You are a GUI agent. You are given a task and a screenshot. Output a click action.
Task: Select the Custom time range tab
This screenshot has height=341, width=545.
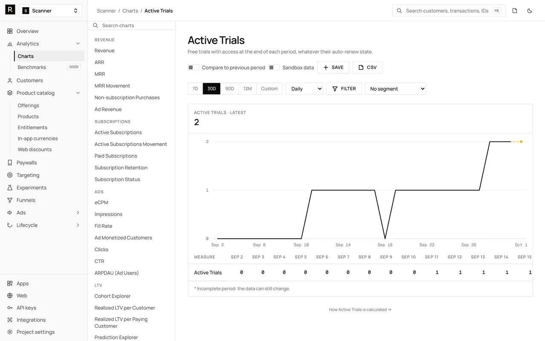point(270,89)
